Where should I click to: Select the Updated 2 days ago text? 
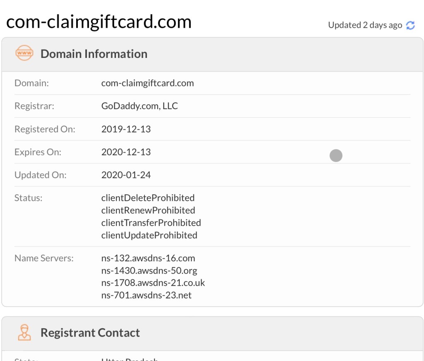(x=365, y=25)
